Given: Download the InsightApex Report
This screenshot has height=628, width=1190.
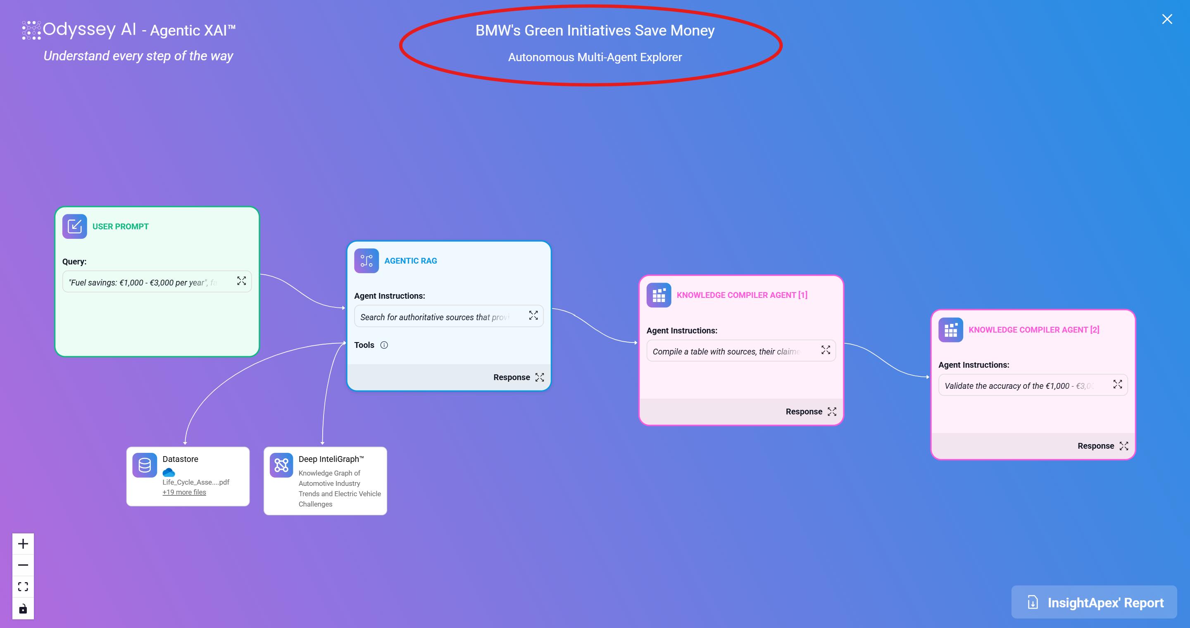Looking at the screenshot, I should point(1094,602).
